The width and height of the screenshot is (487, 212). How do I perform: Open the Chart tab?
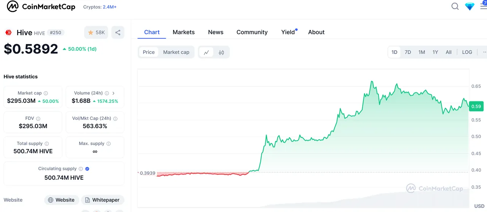click(x=152, y=32)
